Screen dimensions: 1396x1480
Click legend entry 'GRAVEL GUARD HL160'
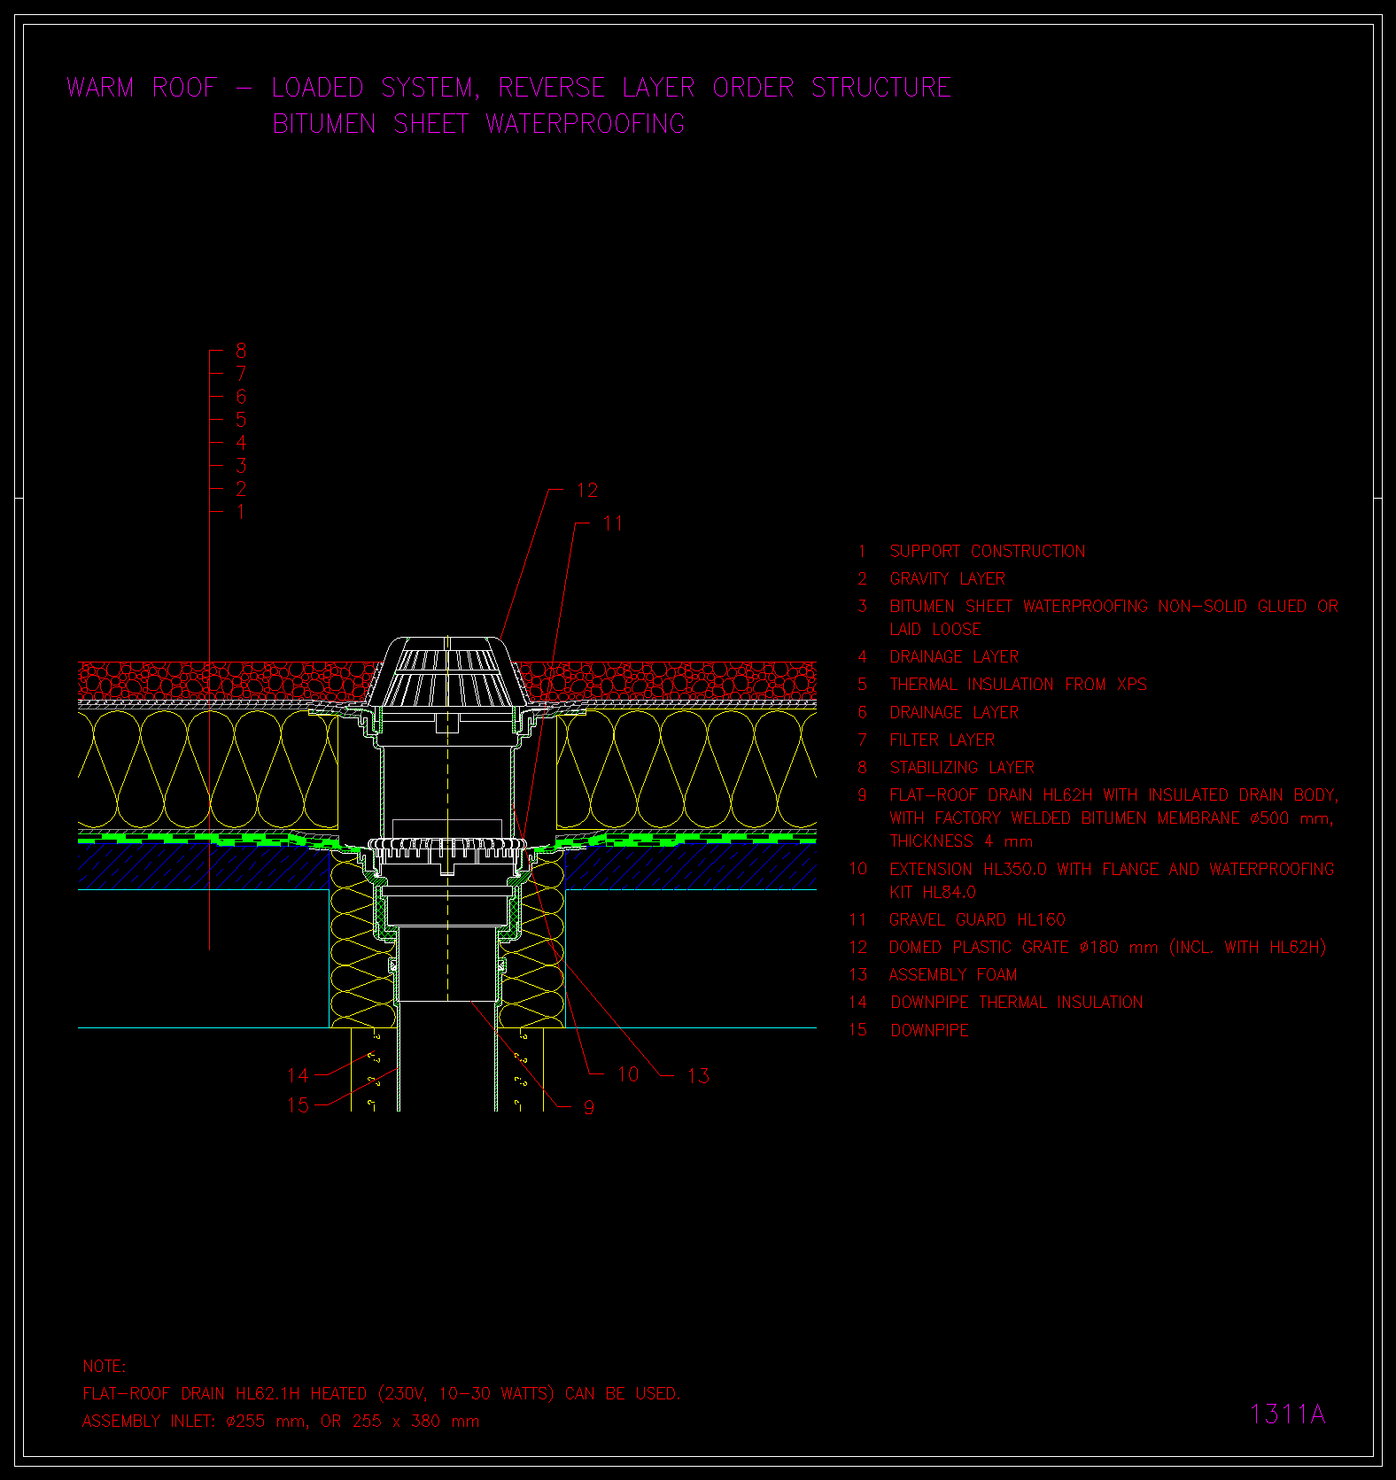977,919
